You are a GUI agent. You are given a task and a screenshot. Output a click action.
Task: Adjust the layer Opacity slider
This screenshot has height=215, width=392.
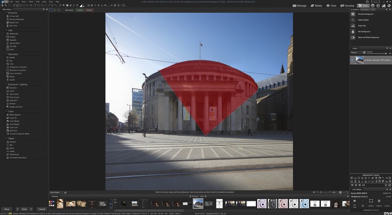click(x=376, y=54)
